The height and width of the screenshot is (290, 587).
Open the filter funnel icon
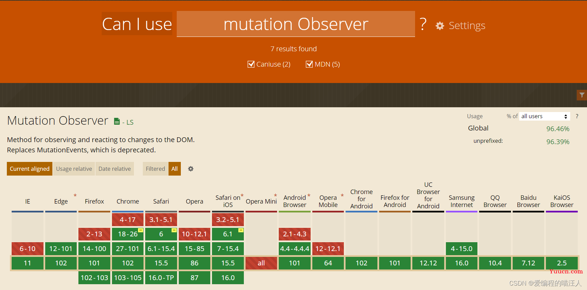[x=582, y=95]
